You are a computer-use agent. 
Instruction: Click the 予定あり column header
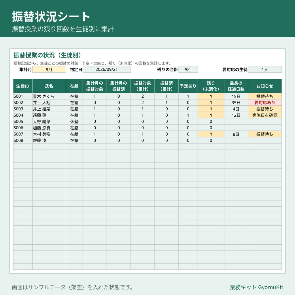click(188, 86)
